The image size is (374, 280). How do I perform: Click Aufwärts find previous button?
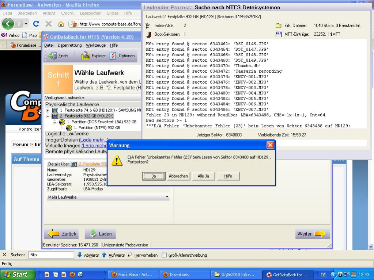113,255
